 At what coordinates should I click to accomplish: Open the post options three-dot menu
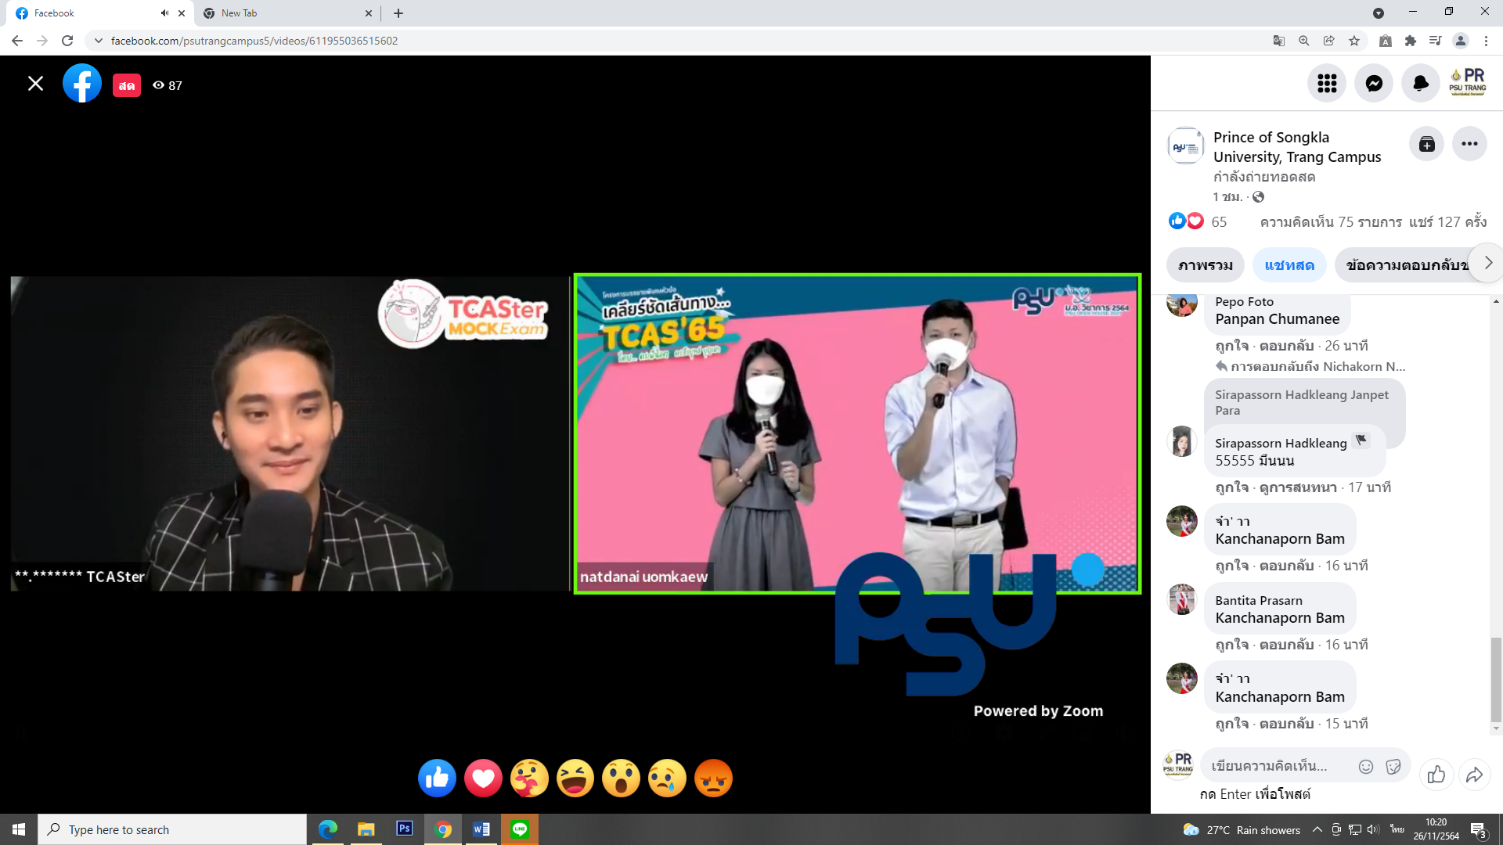[x=1469, y=144]
